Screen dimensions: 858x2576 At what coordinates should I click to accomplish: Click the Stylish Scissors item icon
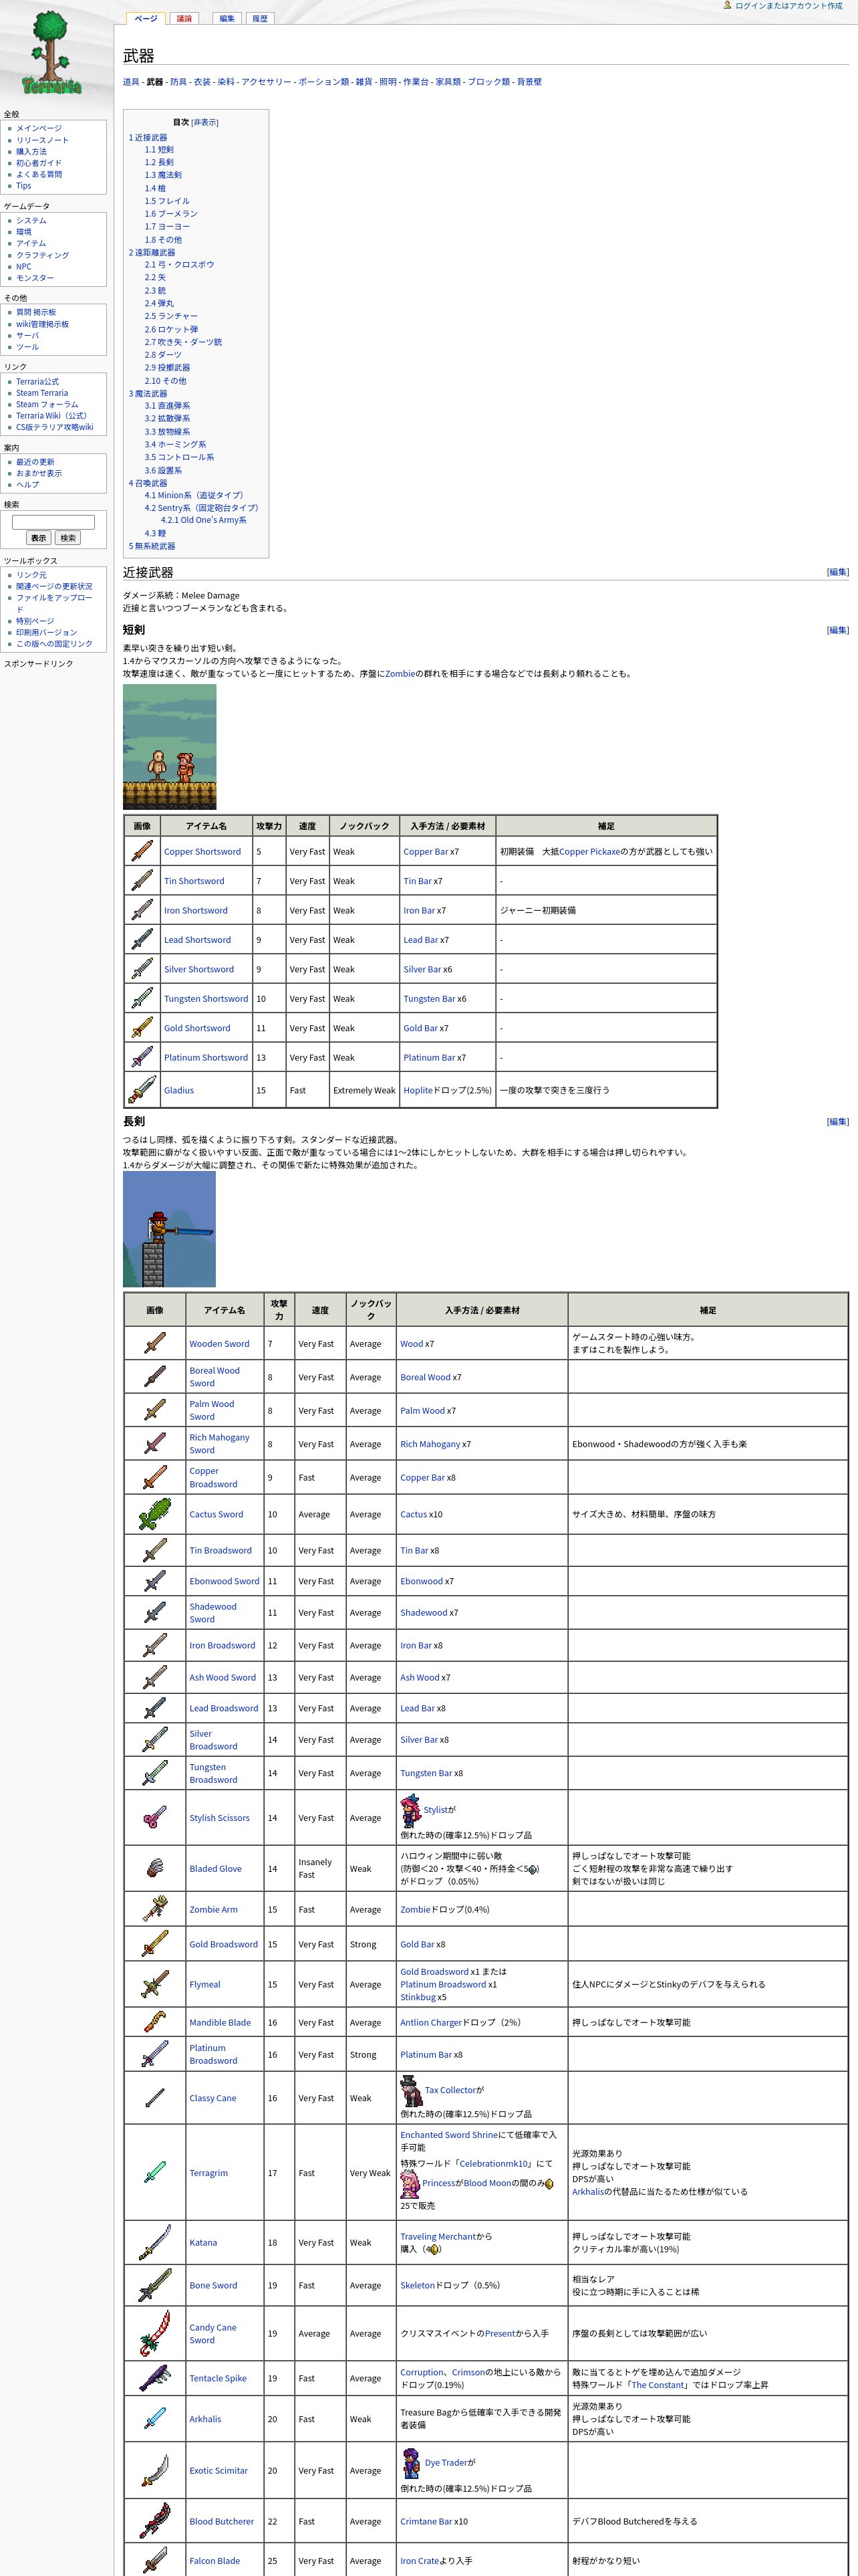[155, 1818]
